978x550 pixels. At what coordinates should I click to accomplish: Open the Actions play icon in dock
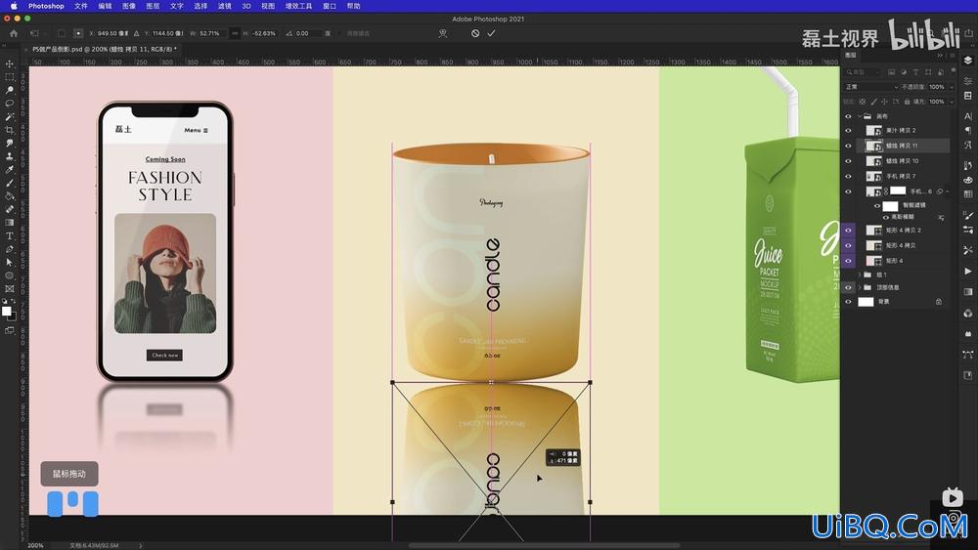[968, 271]
